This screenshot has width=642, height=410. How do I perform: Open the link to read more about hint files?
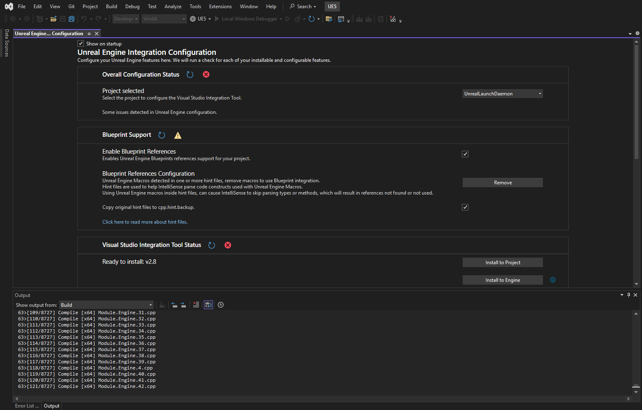click(x=145, y=222)
